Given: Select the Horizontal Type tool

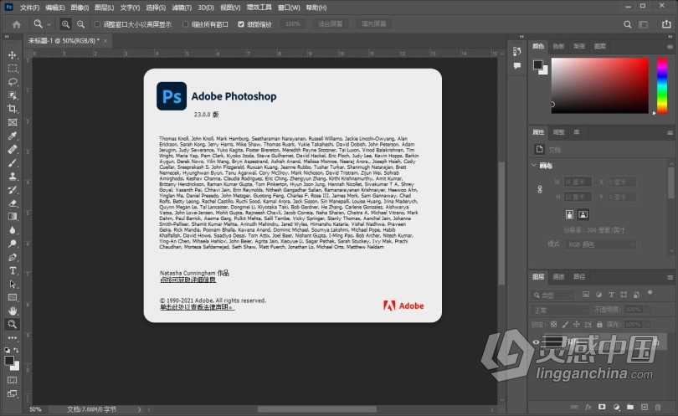Looking at the screenshot, I should click(12, 270).
